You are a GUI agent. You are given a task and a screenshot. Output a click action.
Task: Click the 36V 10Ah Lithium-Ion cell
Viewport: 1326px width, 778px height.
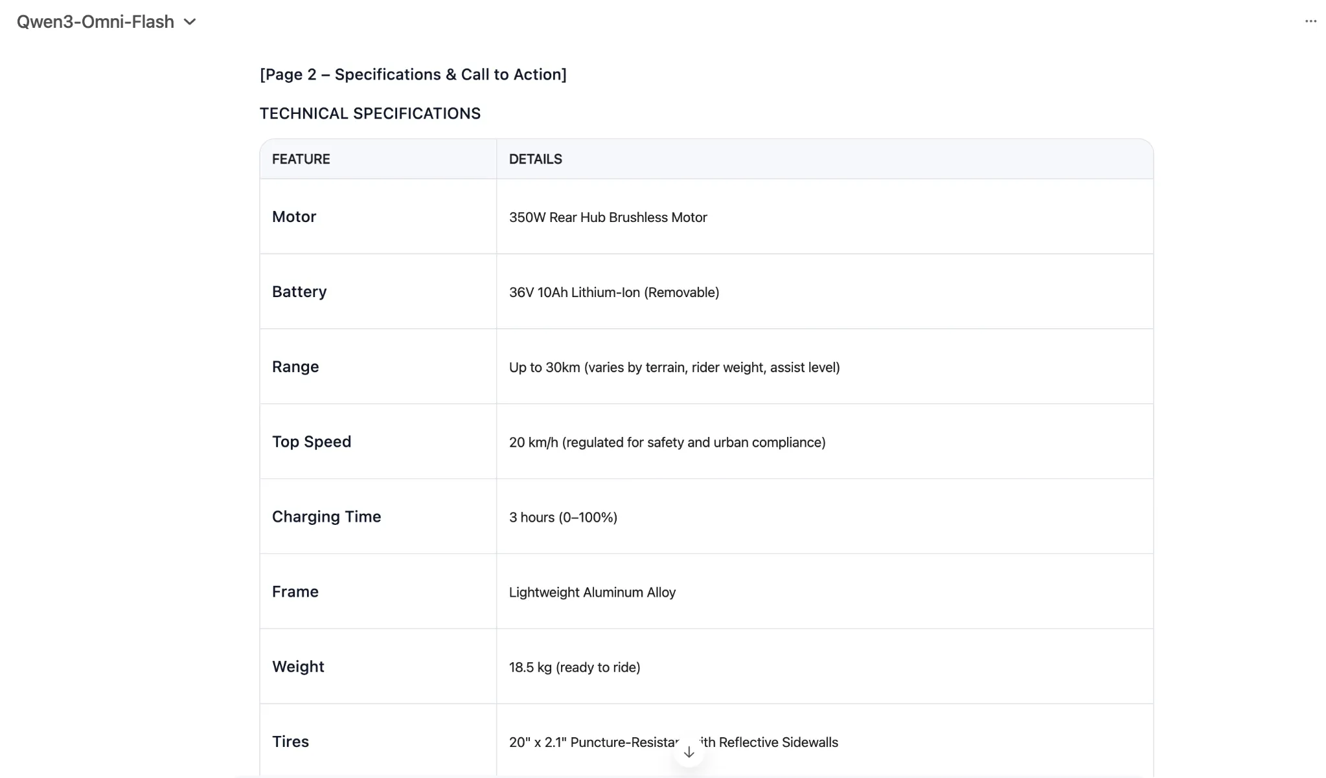click(613, 293)
